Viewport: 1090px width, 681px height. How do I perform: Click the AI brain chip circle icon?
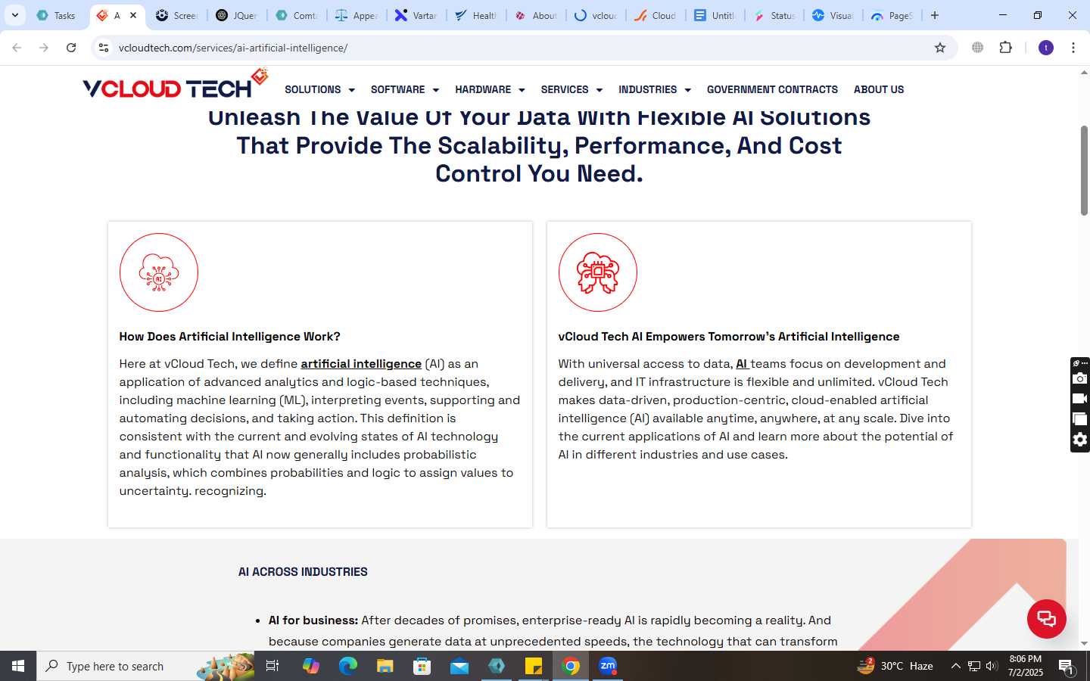(x=598, y=272)
